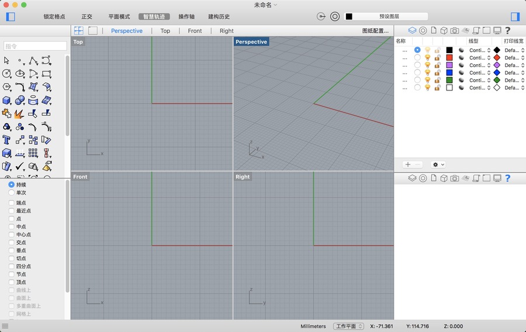This screenshot has height=332, width=526.
Task: Select the Ellipse tool
Action: click(20, 74)
